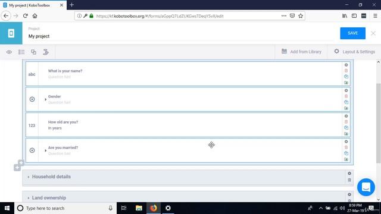Viewport: 381px width, 214px height.
Task: Reload the current page
Action: coord(25,16)
